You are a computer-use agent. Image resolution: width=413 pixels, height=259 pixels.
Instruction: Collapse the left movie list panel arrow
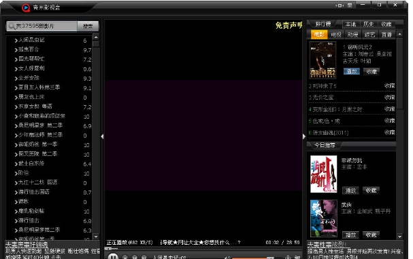pos(102,136)
